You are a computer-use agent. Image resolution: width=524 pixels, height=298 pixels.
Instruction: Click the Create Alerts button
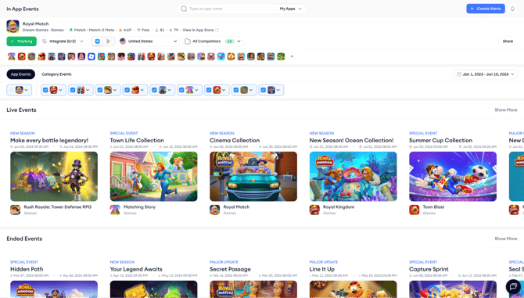[x=486, y=9]
